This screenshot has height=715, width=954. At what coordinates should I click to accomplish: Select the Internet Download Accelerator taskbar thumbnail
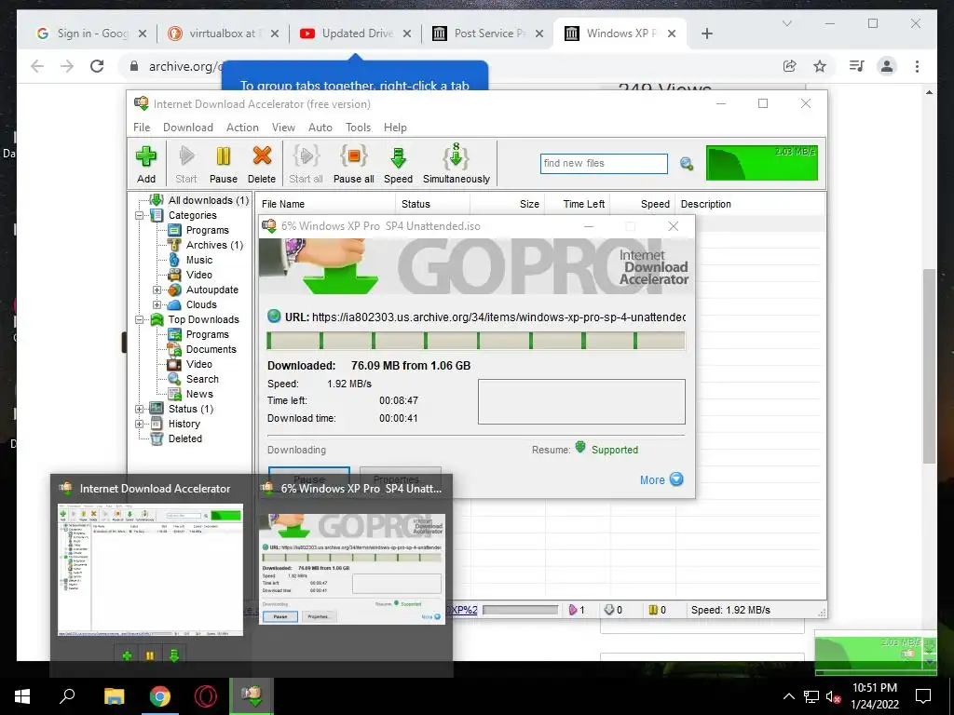click(x=150, y=569)
